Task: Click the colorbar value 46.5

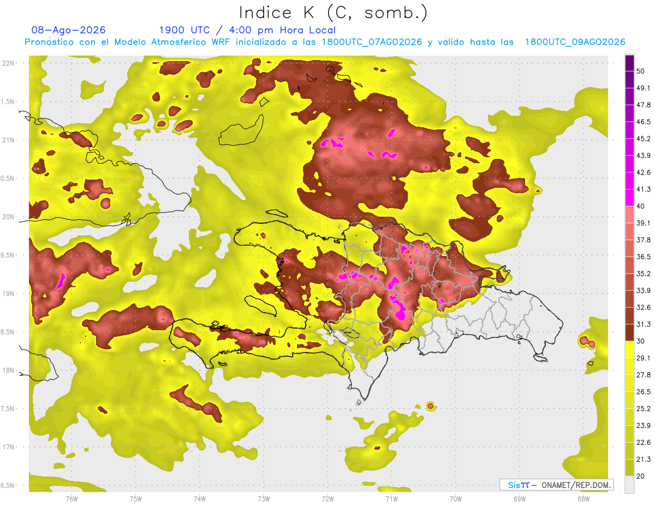Action: [x=644, y=122]
